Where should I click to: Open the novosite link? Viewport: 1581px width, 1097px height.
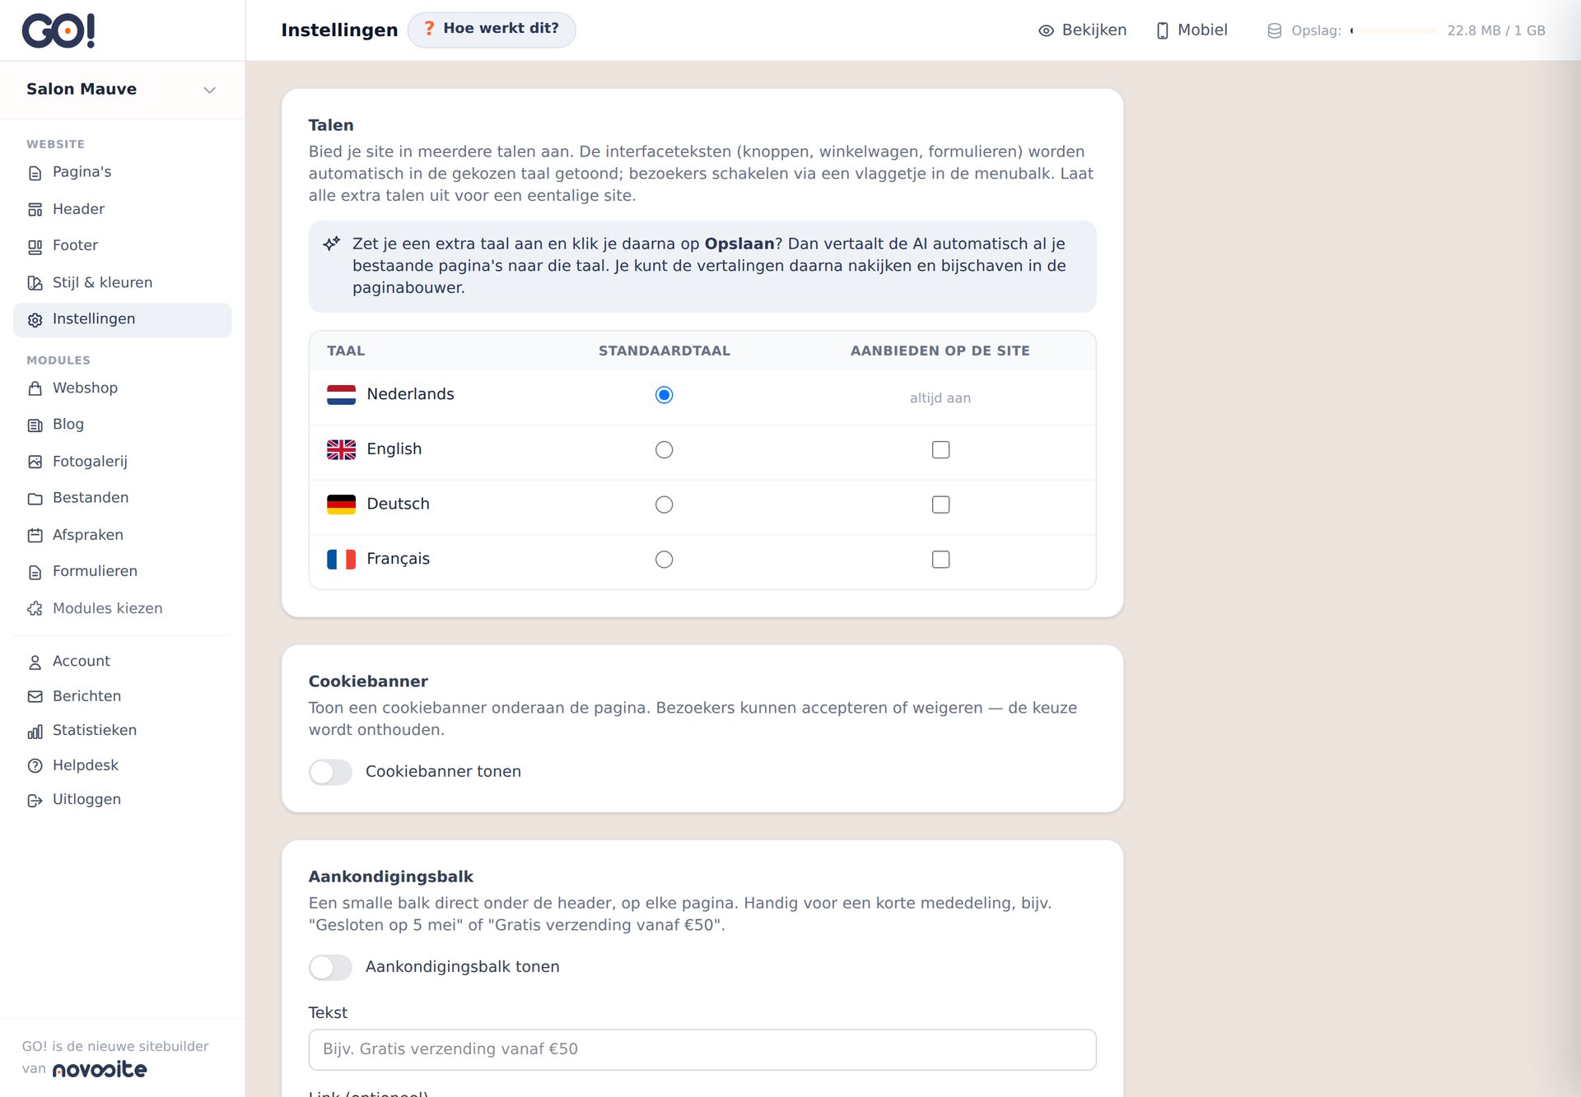(x=100, y=1069)
